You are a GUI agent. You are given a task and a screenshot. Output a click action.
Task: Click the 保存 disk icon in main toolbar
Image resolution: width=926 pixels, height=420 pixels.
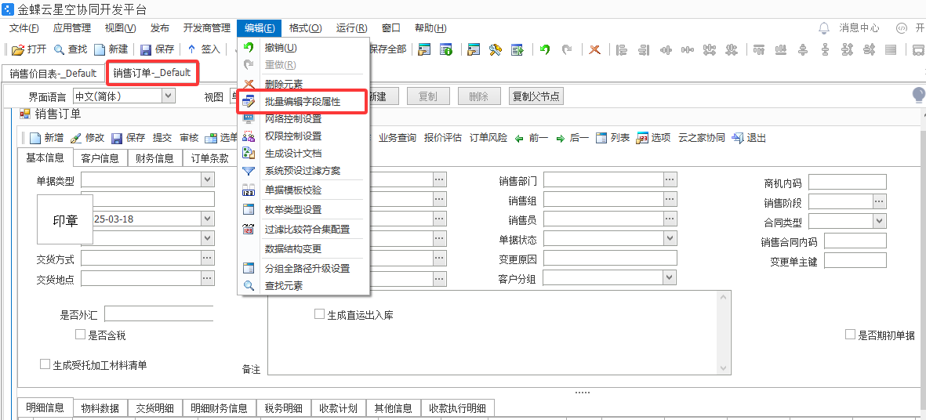[146, 49]
